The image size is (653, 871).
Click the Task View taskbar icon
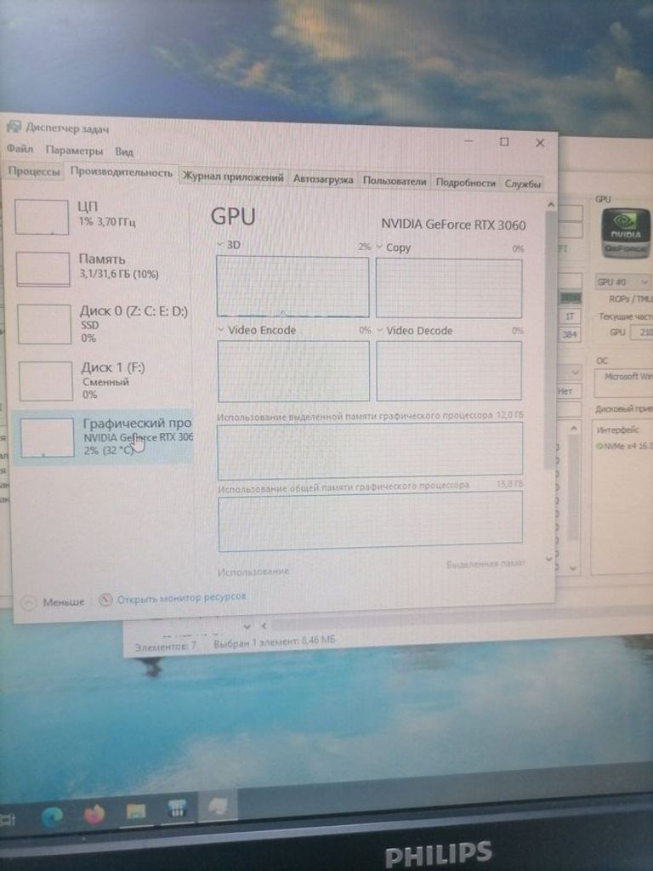click(x=7, y=819)
